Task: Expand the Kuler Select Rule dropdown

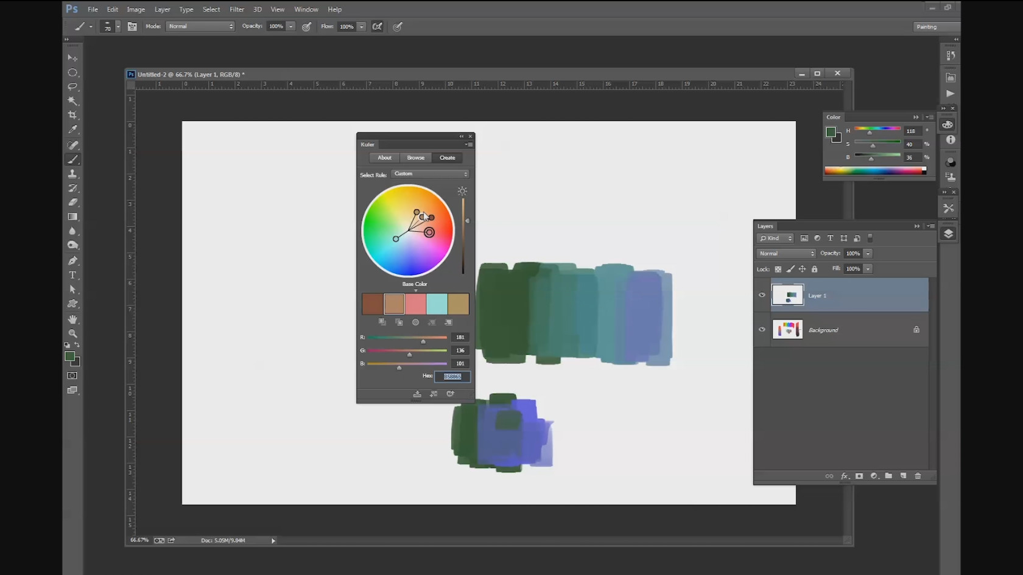Action: point(431,174)
